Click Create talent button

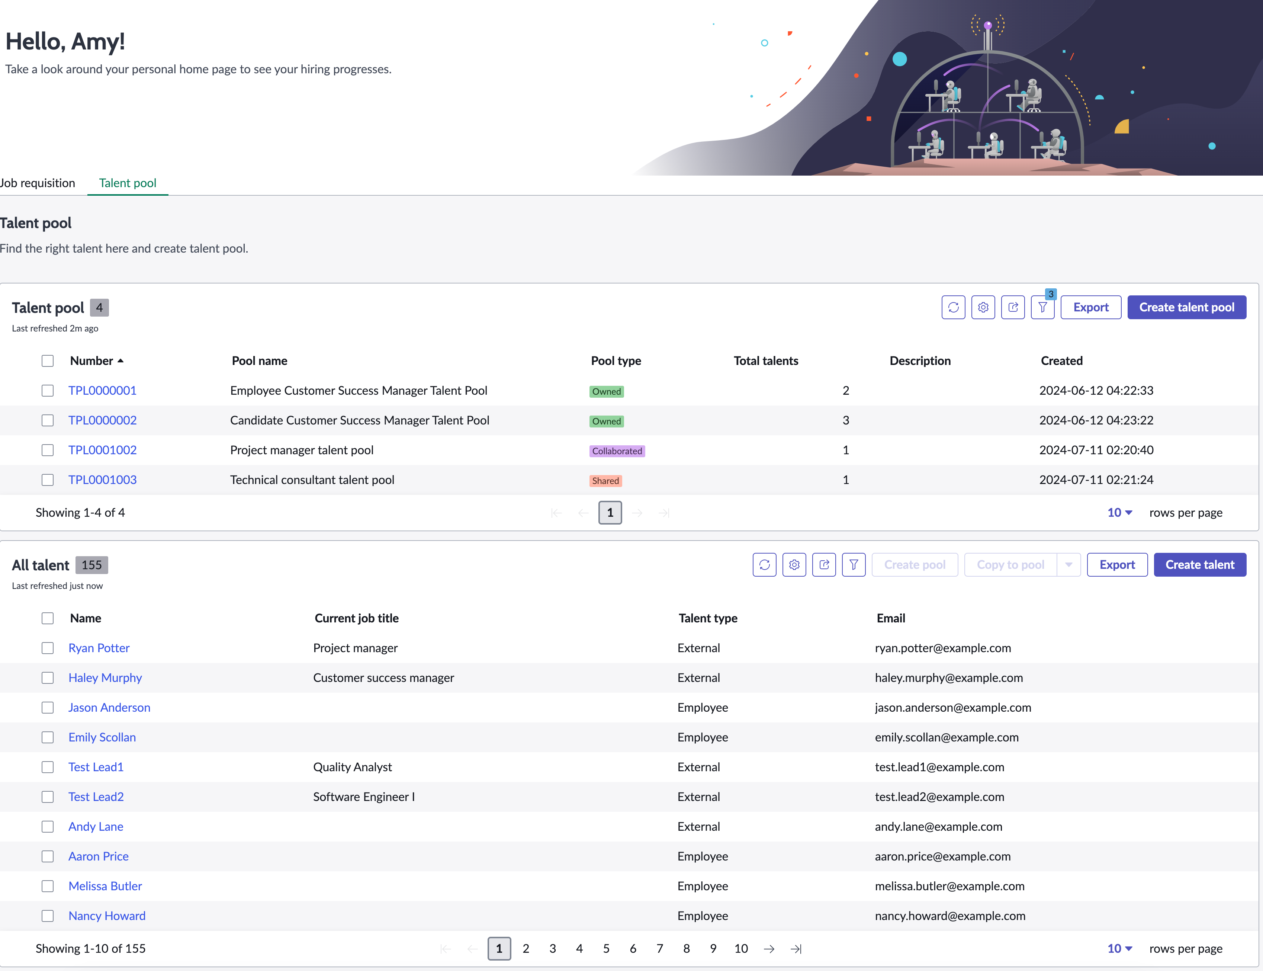tap(1200, 565)
